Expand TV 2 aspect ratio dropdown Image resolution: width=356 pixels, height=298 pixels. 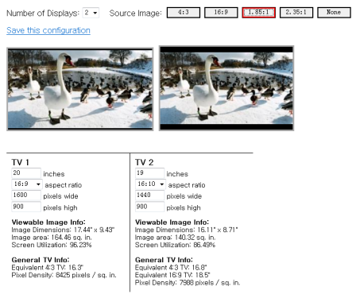[x=150, y=184]
